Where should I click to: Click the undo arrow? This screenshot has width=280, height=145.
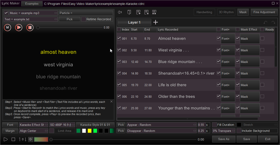click(265, 22)
